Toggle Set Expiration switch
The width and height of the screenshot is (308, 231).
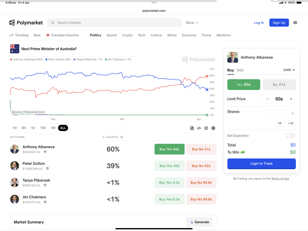pyautogui.click(x=290, y=135)
